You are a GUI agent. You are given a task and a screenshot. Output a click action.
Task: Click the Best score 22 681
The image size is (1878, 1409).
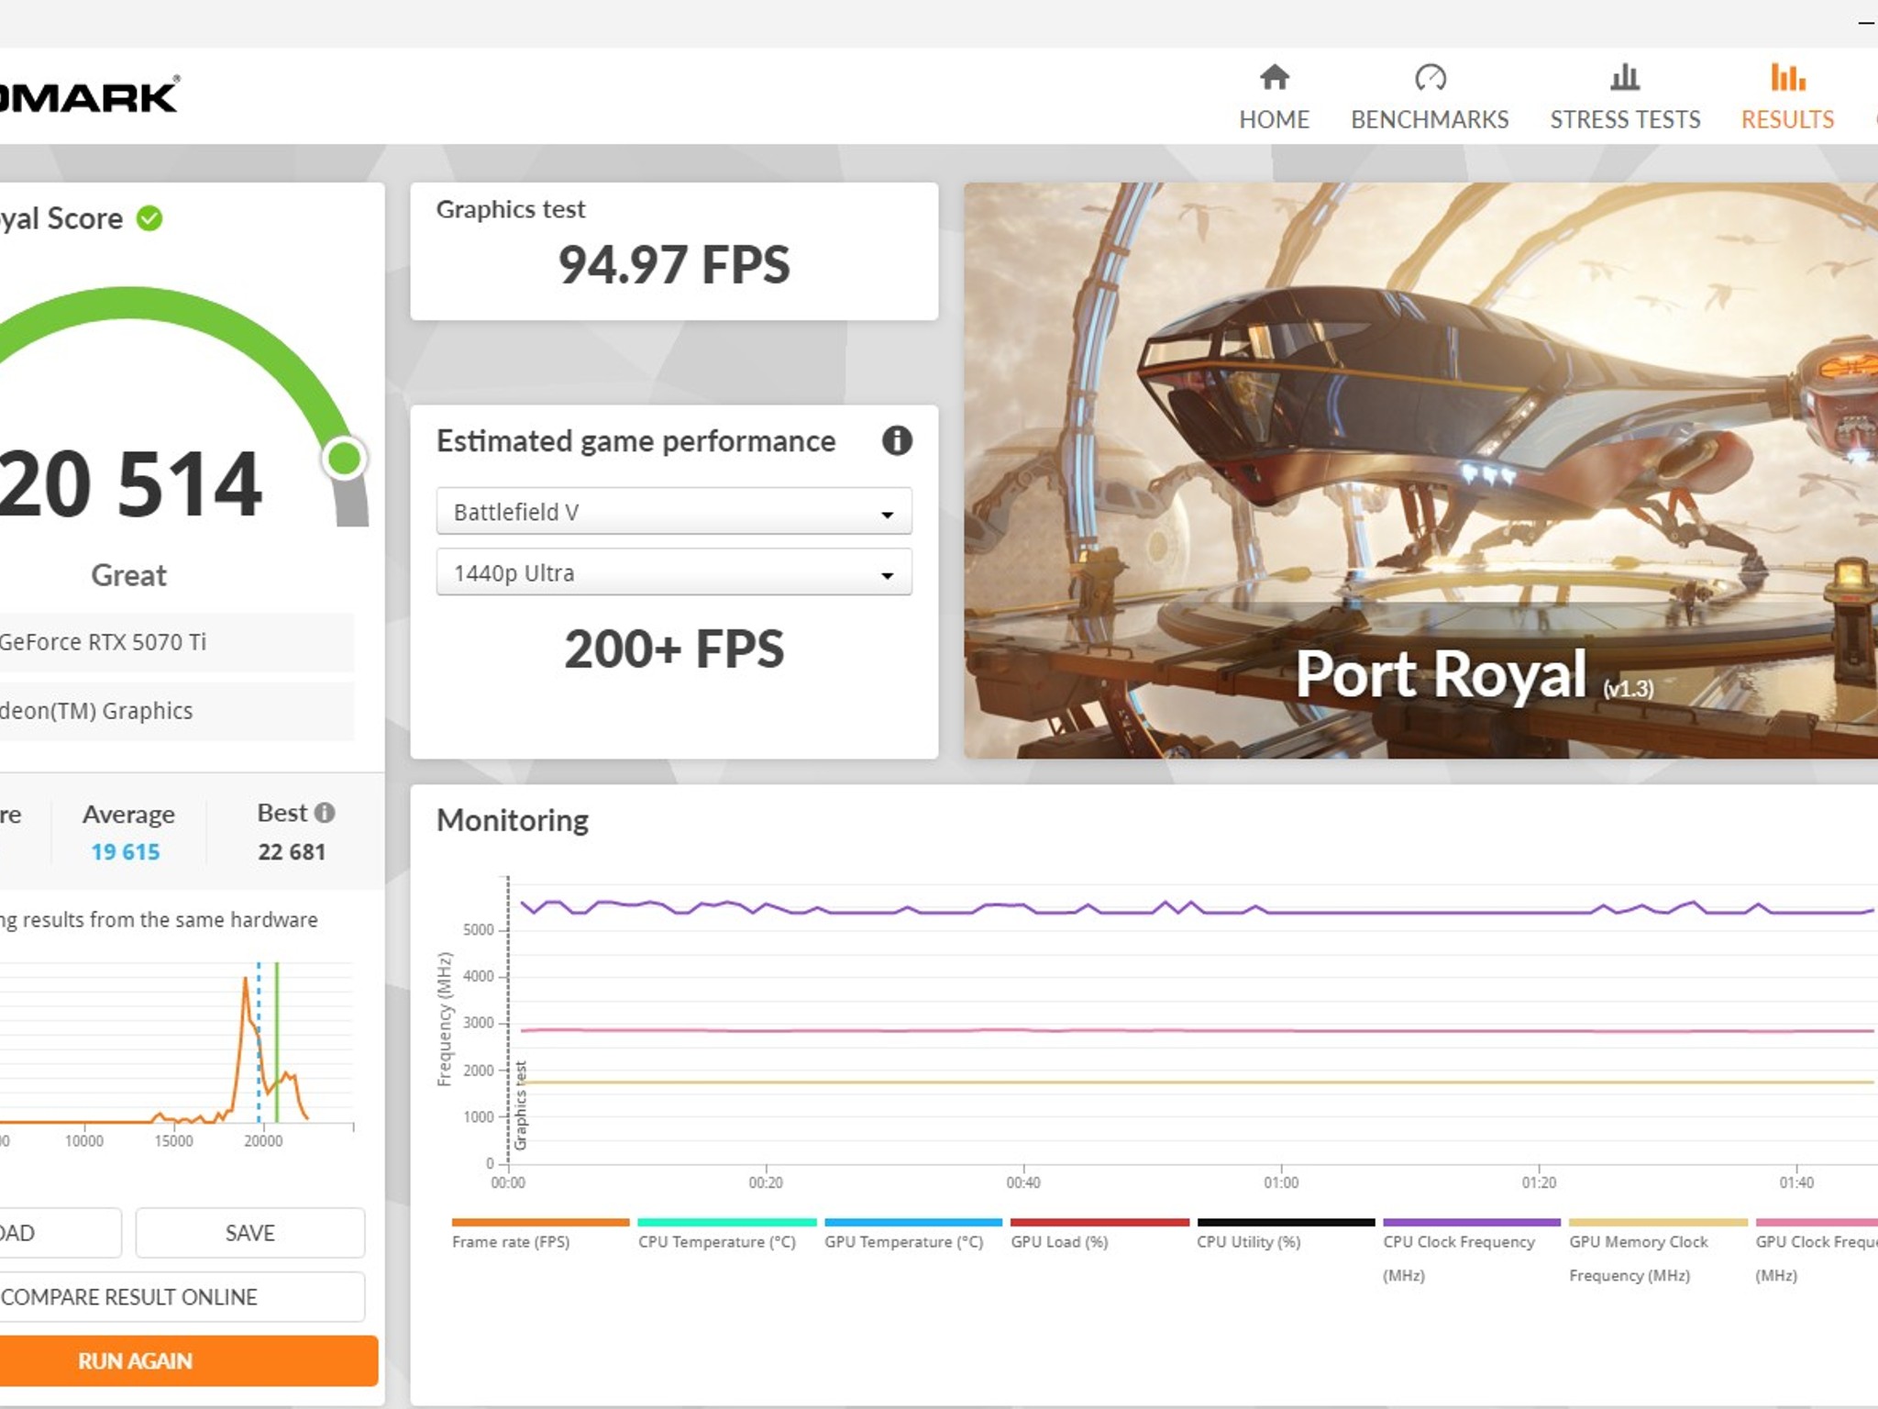[x=292, y=852]
